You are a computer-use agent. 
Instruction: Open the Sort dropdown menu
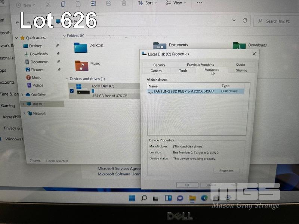coord(146,3)
